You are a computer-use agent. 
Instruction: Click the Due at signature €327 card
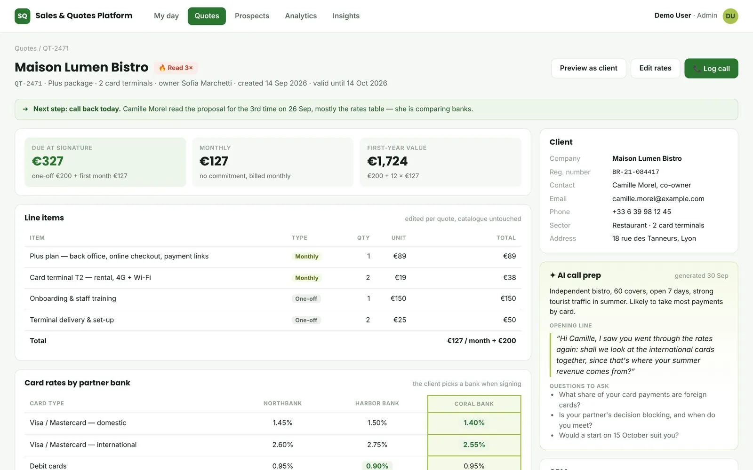coord(105,162)
